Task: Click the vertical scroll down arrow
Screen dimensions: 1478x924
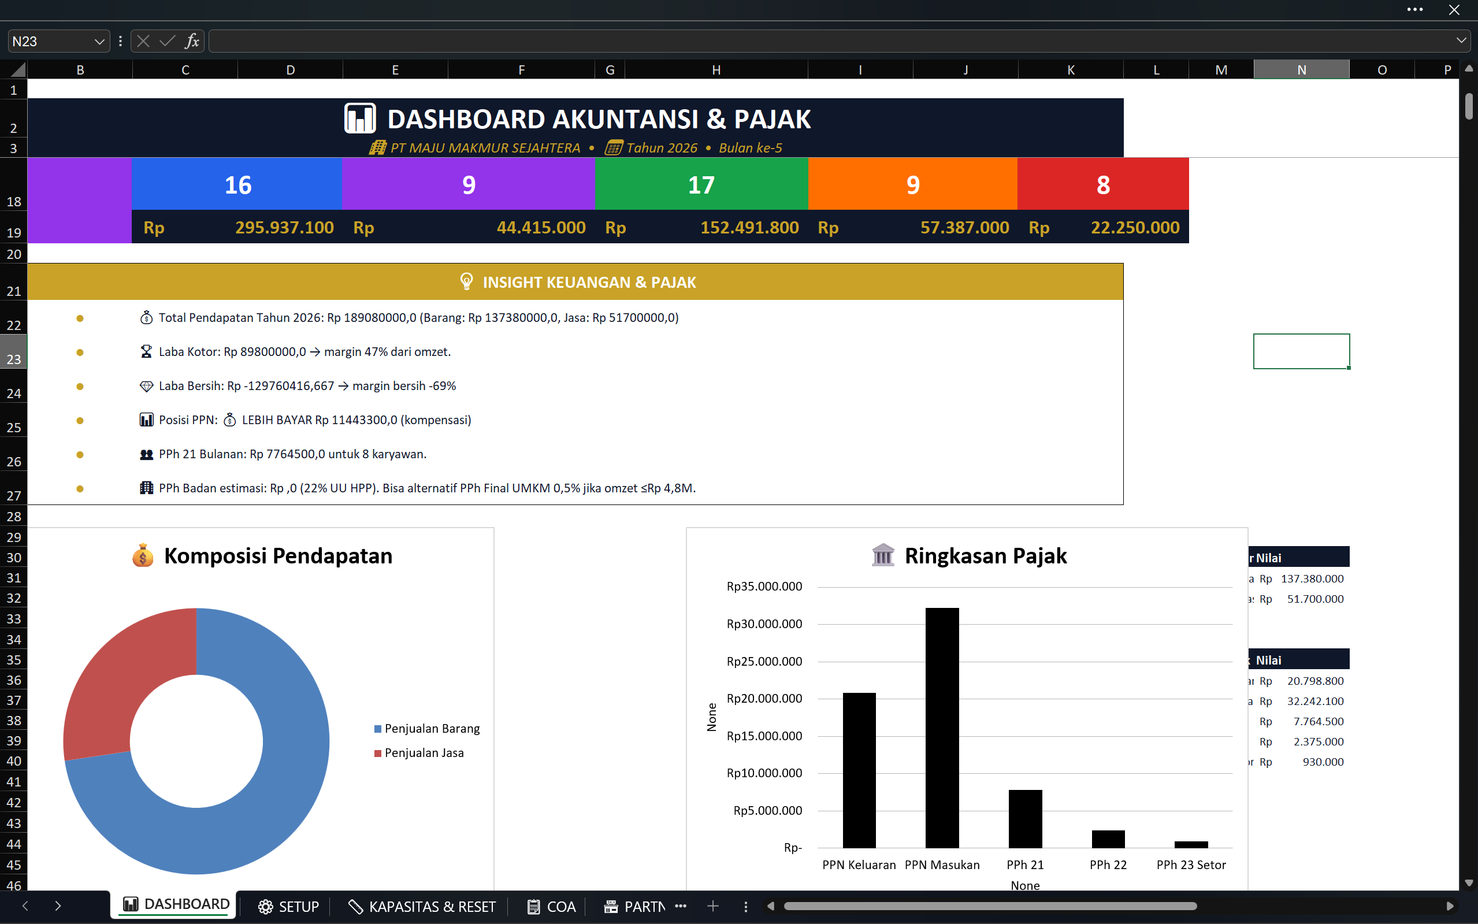Action: [1469, 883]
